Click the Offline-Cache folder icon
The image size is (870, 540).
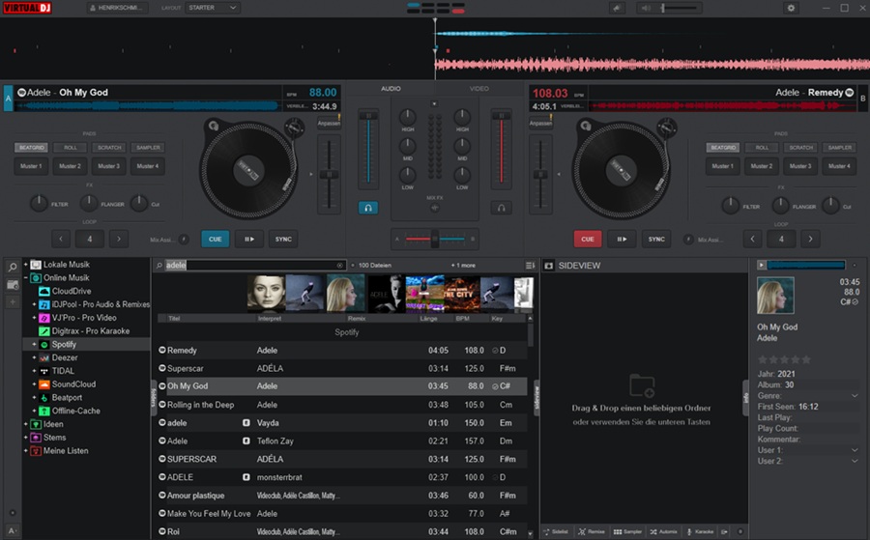click(44, 411)
